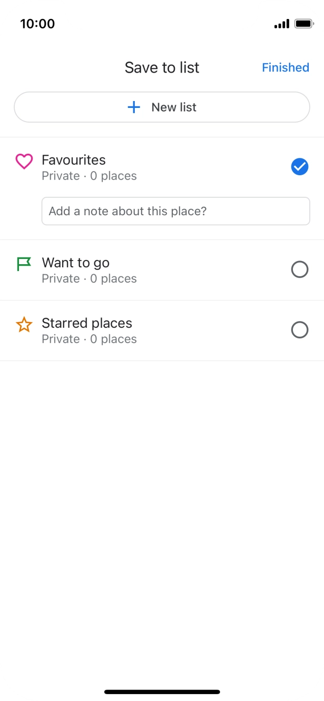The image size is (324, 701).
Task: Tap Finished to confirm saving
Action: [285, 67]
